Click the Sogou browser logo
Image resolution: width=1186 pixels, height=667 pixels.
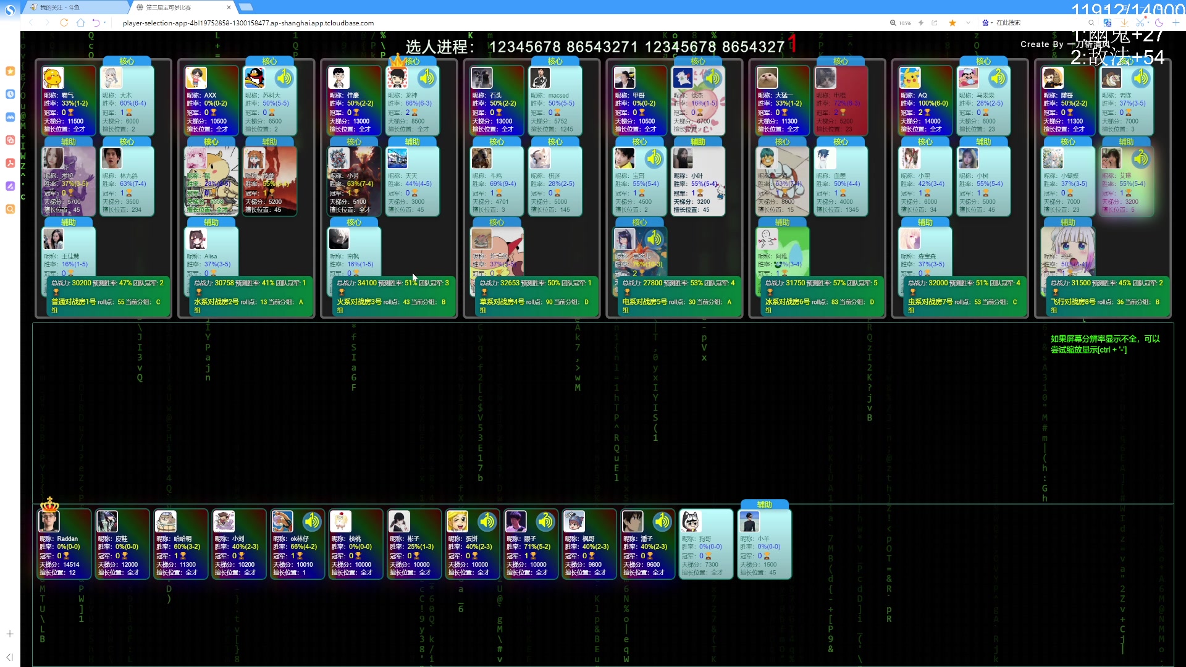[x=10, y=10]
